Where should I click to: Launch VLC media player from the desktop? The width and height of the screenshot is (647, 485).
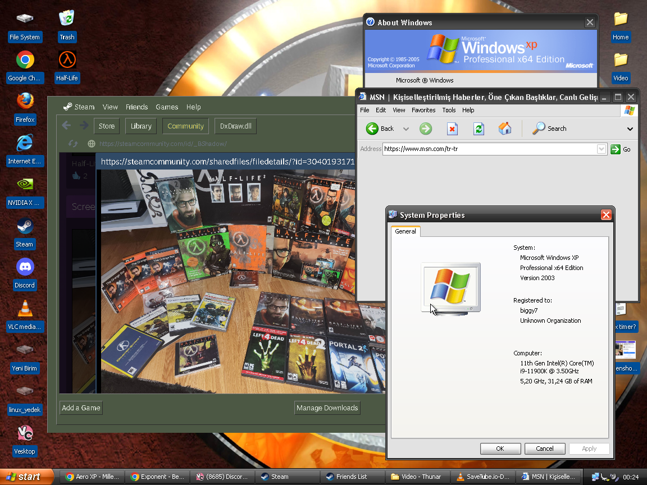point(25,316)
